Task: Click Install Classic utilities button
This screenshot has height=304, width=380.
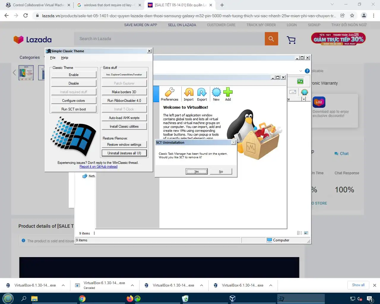Action: [x=124, y=126]
